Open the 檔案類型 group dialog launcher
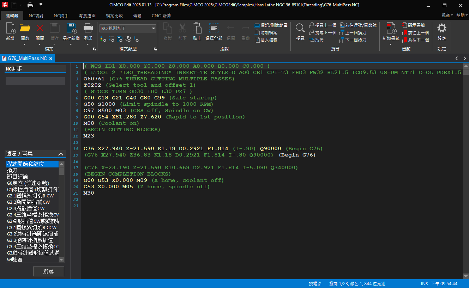The height and width of the screenshot is (288, 469). [x=155, y=49]
